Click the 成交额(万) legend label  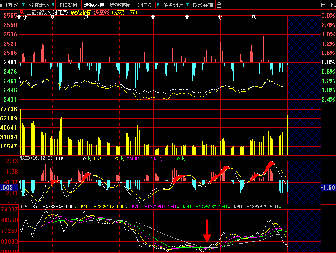124,12
